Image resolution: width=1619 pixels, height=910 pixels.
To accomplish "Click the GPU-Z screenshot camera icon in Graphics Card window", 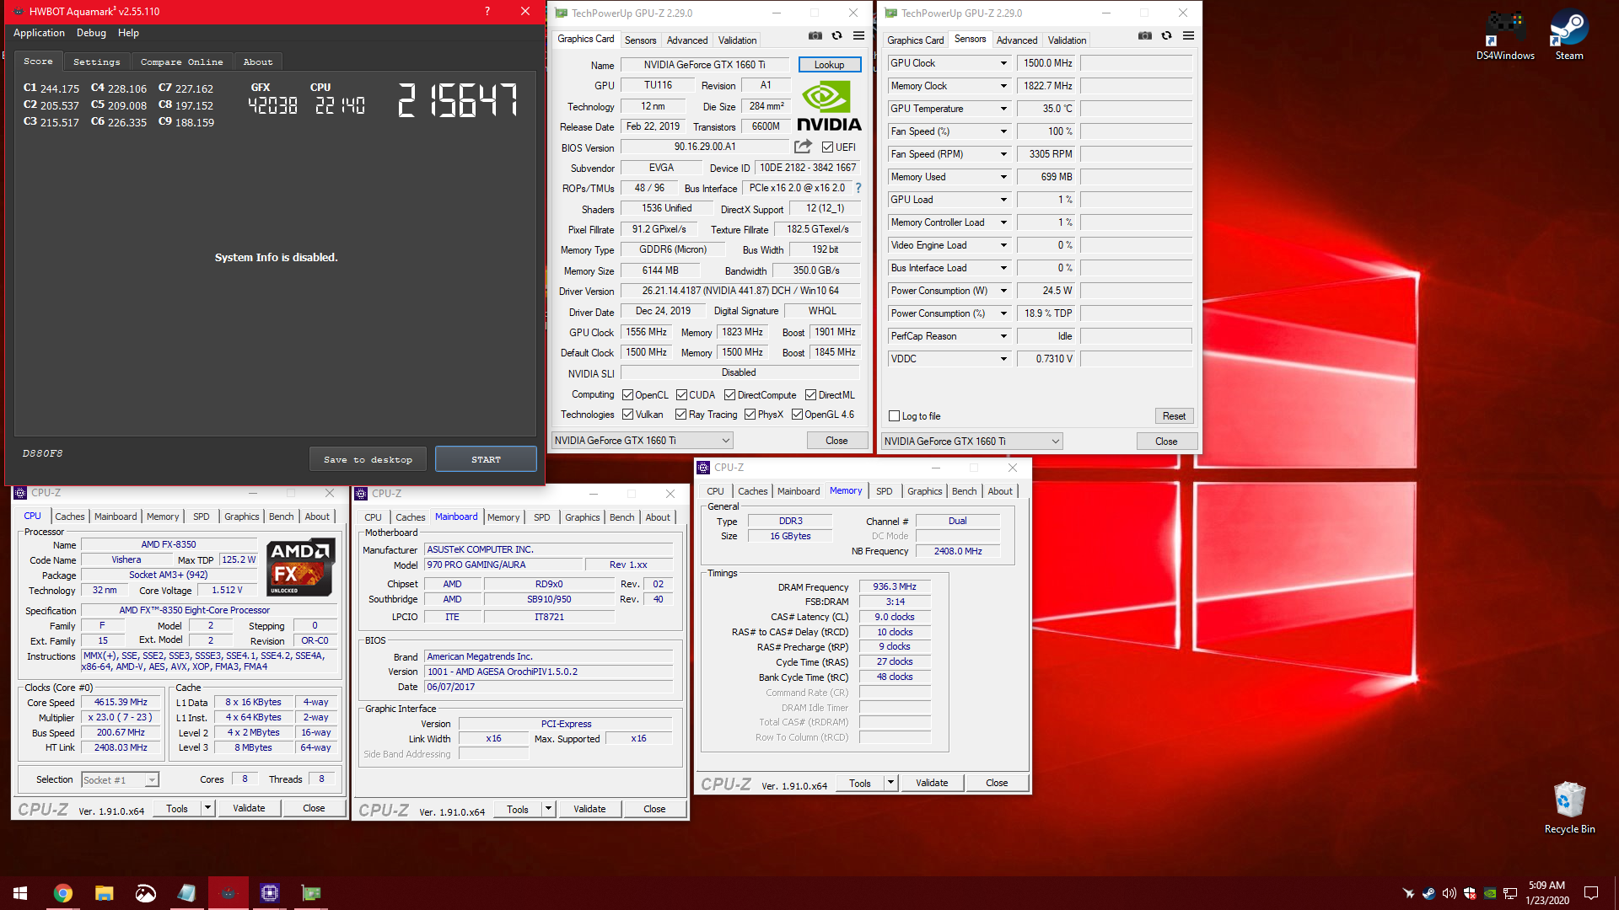I will coord(815,36).
